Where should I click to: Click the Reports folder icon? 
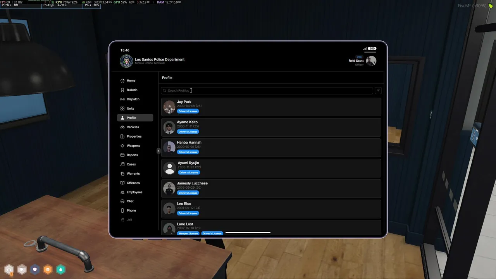[122, 155]
